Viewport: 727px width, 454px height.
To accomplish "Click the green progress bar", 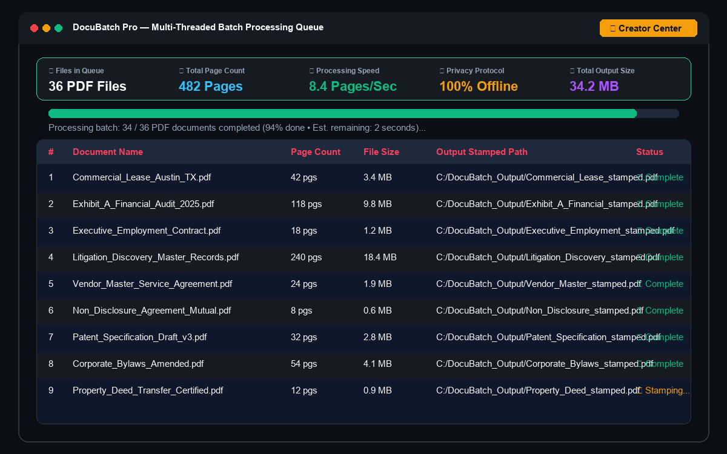I will [x=342, y=113].
